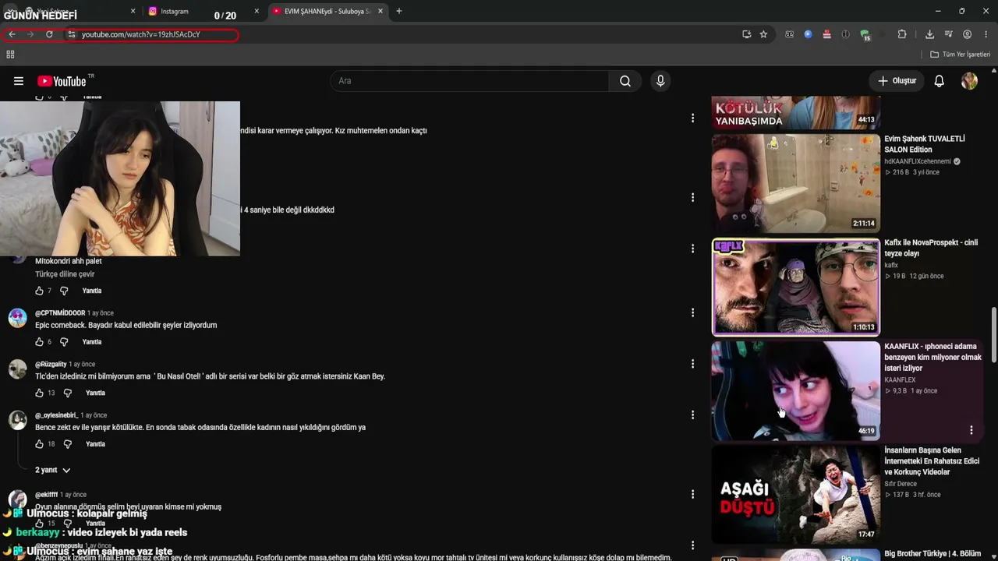Screen dimensions: 998x561
Task: Open Evim Şahenk TUVALETLİ SALON Edition title
Action: 925,144
